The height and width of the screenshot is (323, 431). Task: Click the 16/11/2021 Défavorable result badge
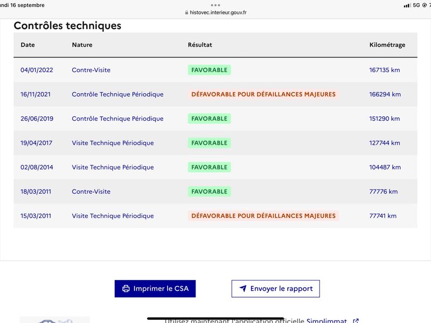click(263, 94)
